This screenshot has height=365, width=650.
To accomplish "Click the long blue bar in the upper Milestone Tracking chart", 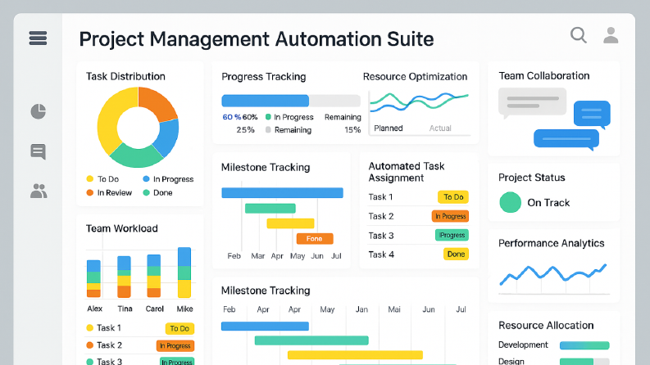I will coord(282,193).
